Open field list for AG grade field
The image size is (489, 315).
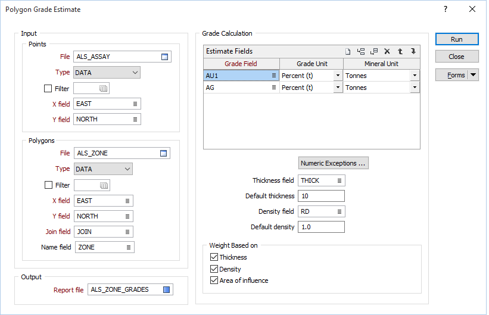coord(274,88)
